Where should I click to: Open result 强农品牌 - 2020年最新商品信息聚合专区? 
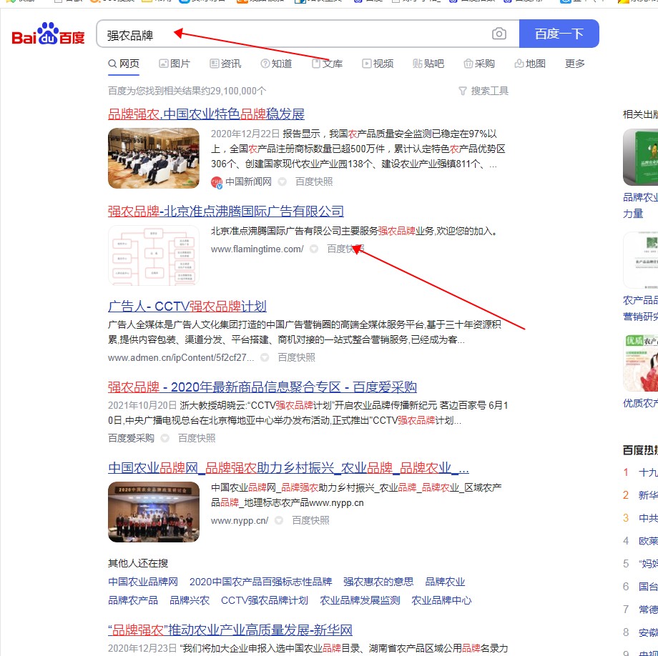262,387
